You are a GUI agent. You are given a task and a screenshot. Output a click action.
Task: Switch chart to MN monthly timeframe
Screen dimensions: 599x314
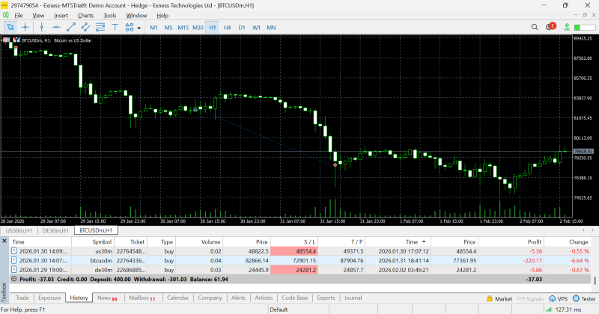[x=271, y=28]
